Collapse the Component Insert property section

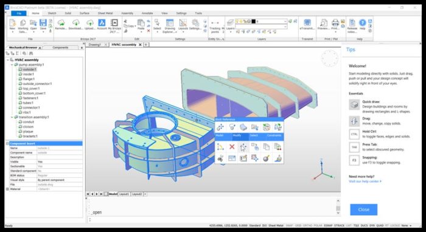tap(7, 143)
